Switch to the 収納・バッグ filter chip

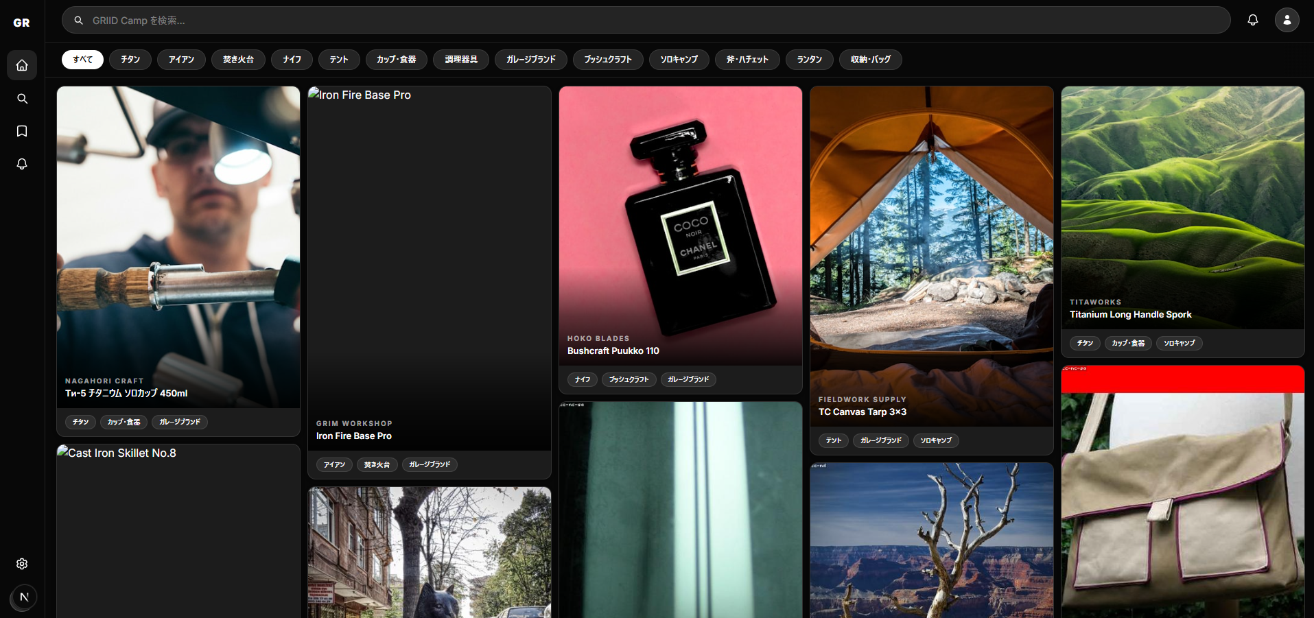coord(870,60)
